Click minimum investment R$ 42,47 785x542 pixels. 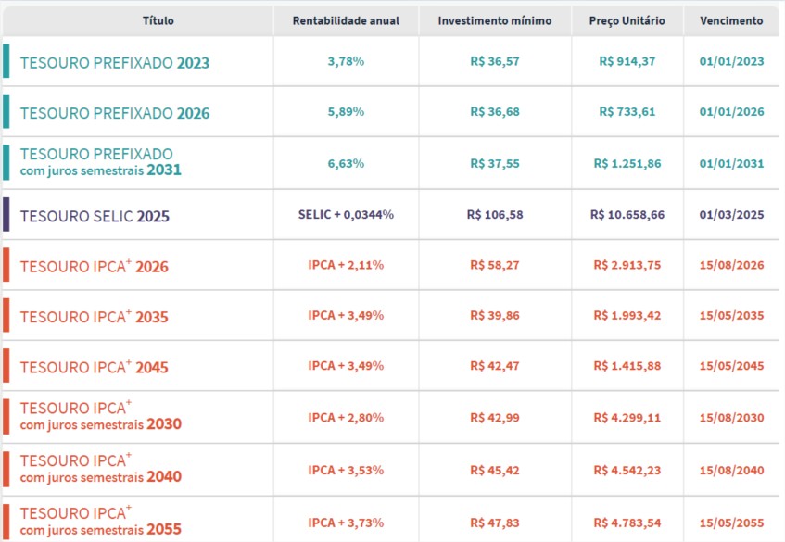point(495,366)
